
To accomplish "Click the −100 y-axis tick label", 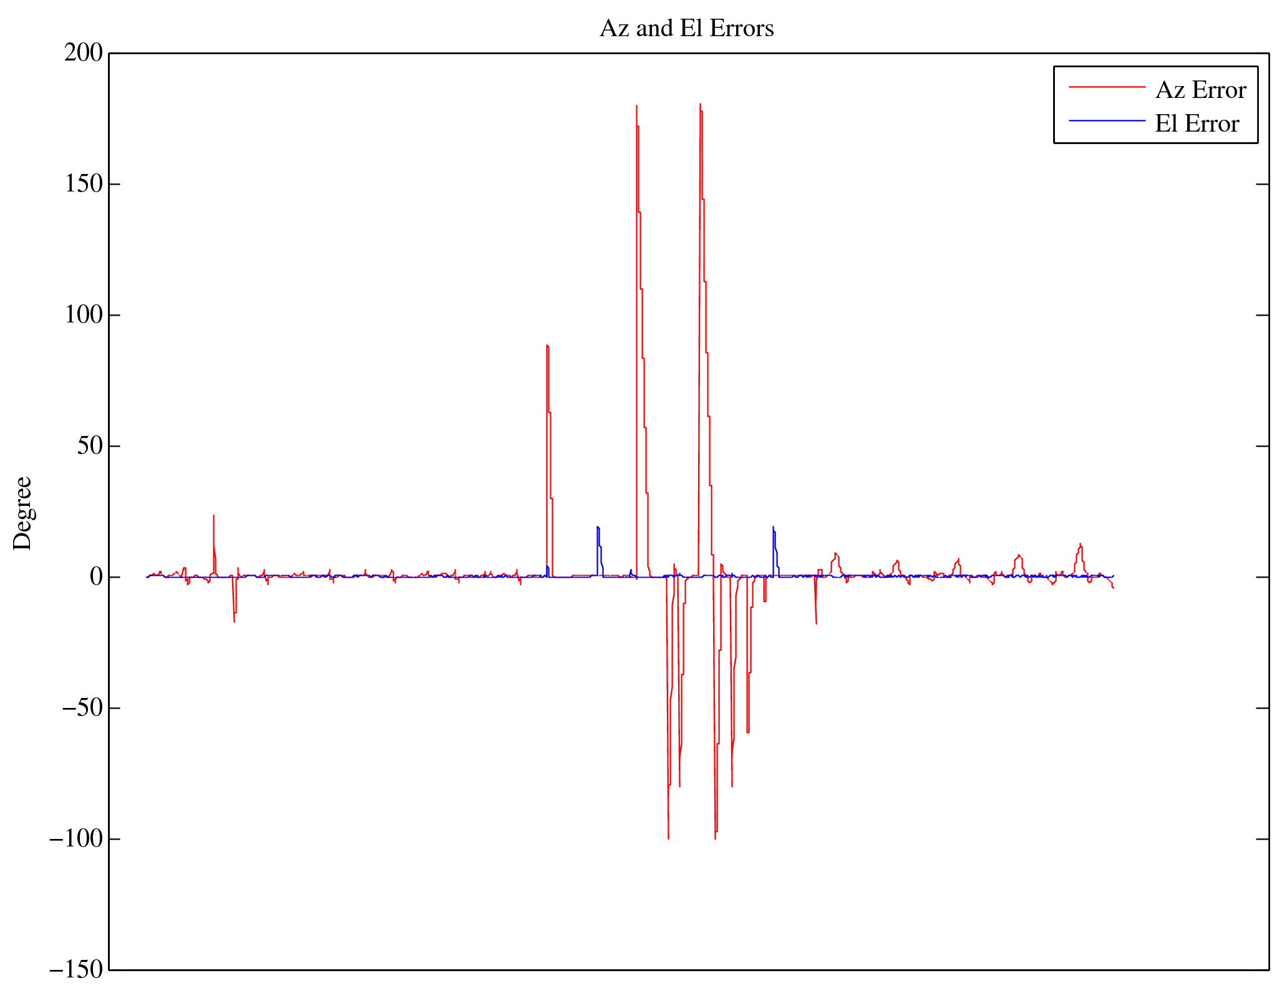I will (75, 839).
